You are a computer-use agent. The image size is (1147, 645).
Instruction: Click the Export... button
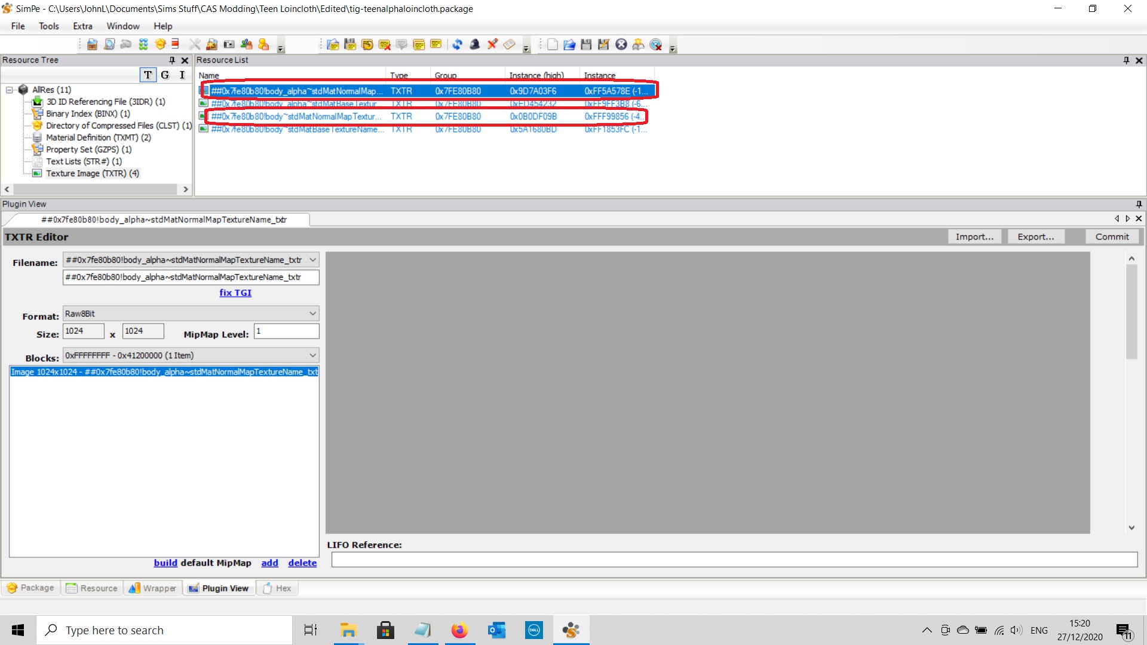[x=1036, y=236]
